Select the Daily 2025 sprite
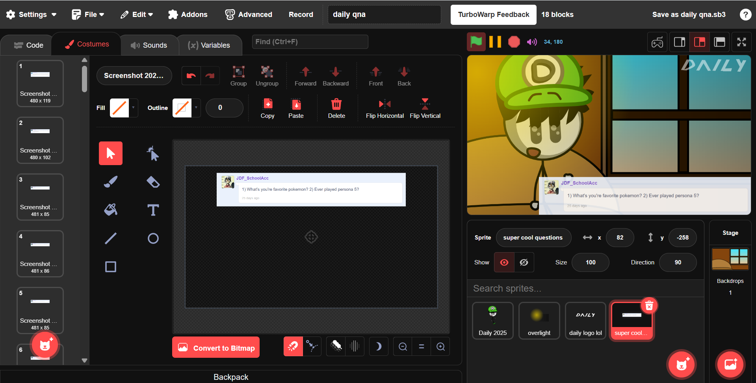 pos(493,321)
